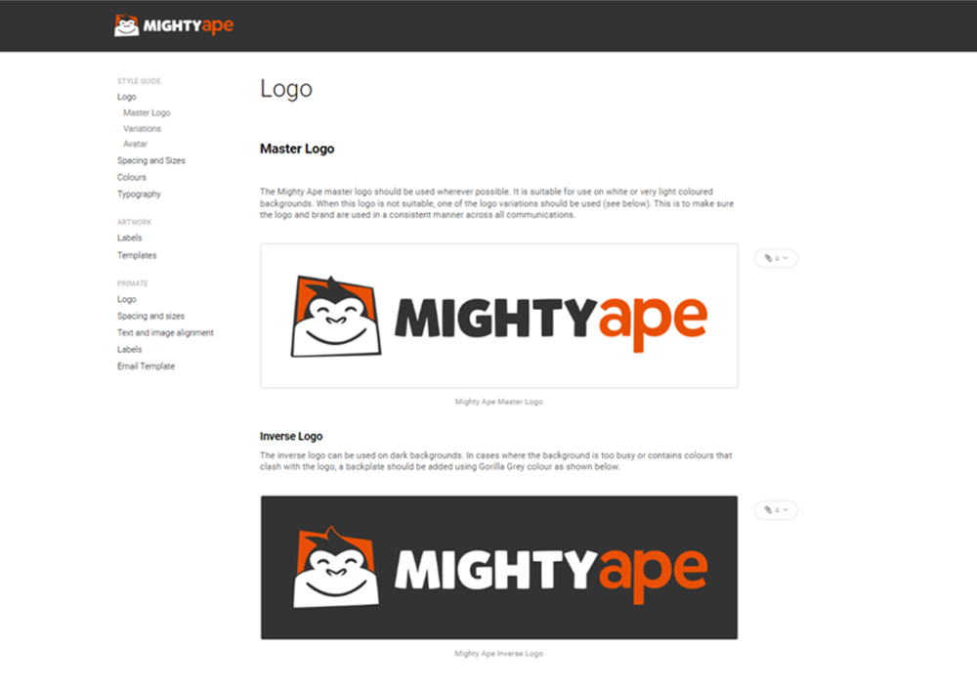Open the Colours page
The width and height of the screenshot is (977, 691).
pos(132,178)
